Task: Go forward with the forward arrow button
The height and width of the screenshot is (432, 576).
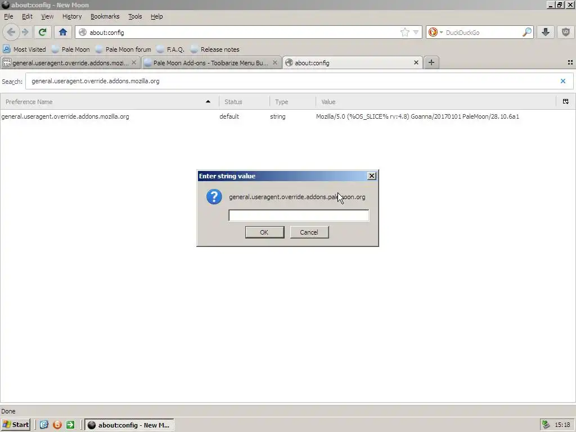Action: tap(25, 32)
